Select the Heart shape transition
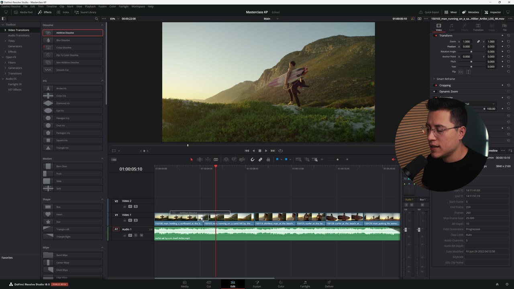Viewport: 514px width, 289px height. coord(73,214)
